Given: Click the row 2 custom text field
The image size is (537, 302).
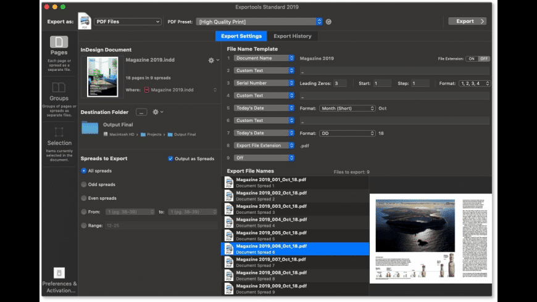Looking at the screenshot, I should pyautogui.click(x=394, y=71).
